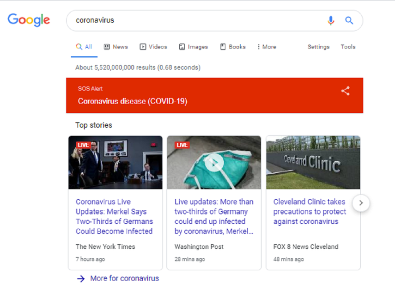Screen dimensions: 395x300
Task: Open the Coronavirus disease COVID-19 alert
Action: pos(133,101)
